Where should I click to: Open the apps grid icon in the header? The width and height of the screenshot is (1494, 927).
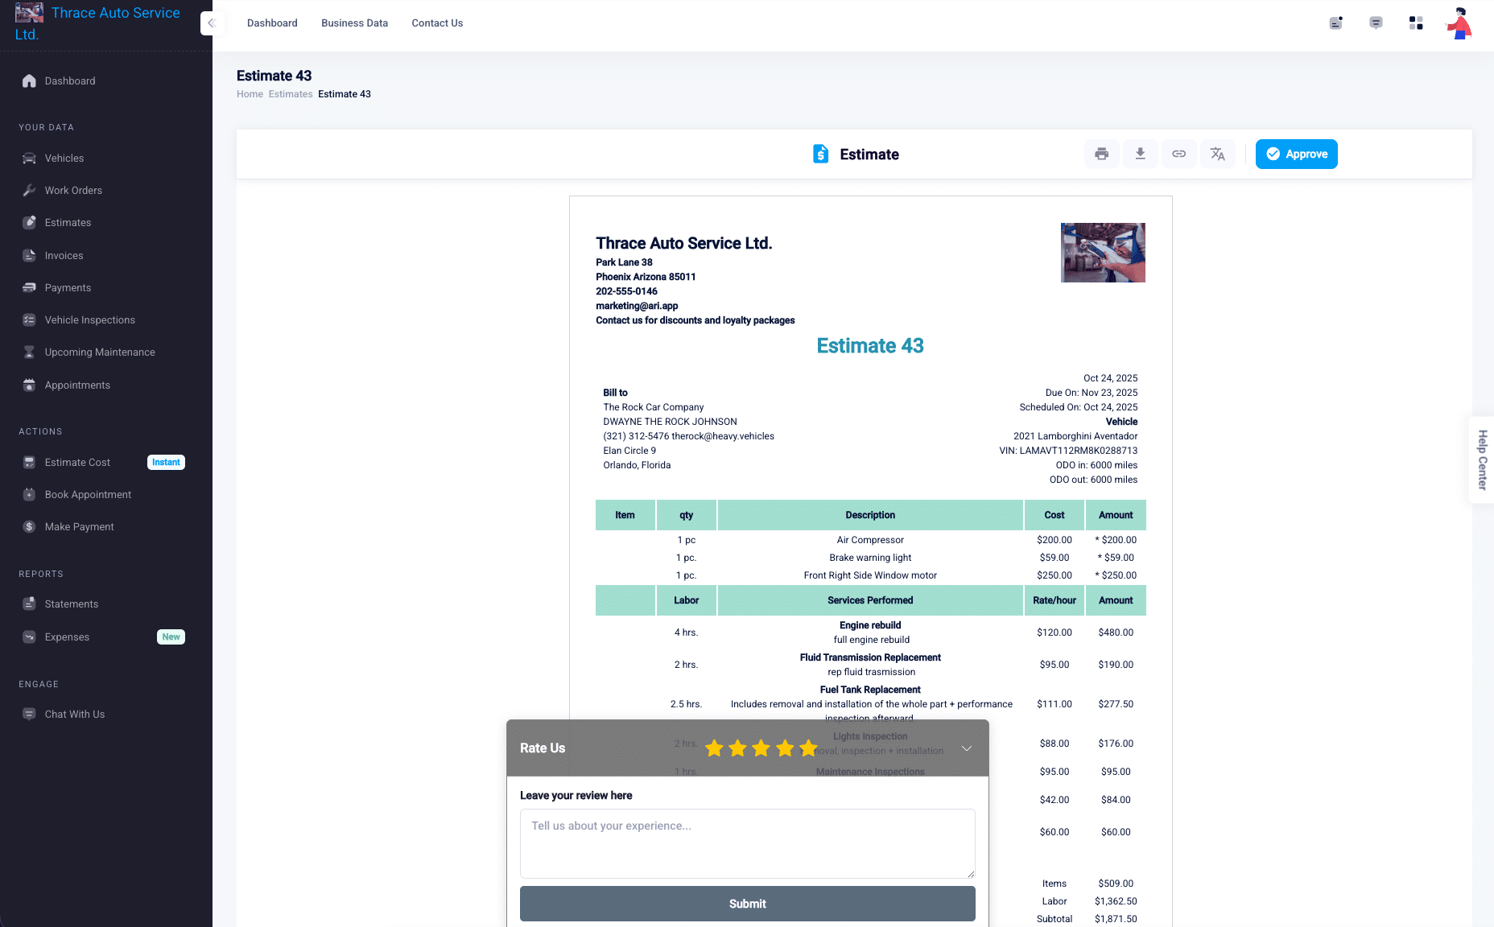[1416, 23]
